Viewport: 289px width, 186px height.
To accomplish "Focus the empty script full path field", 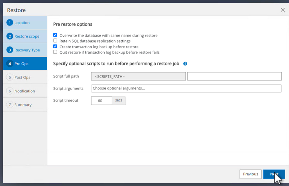I will (x=234, y=76).
